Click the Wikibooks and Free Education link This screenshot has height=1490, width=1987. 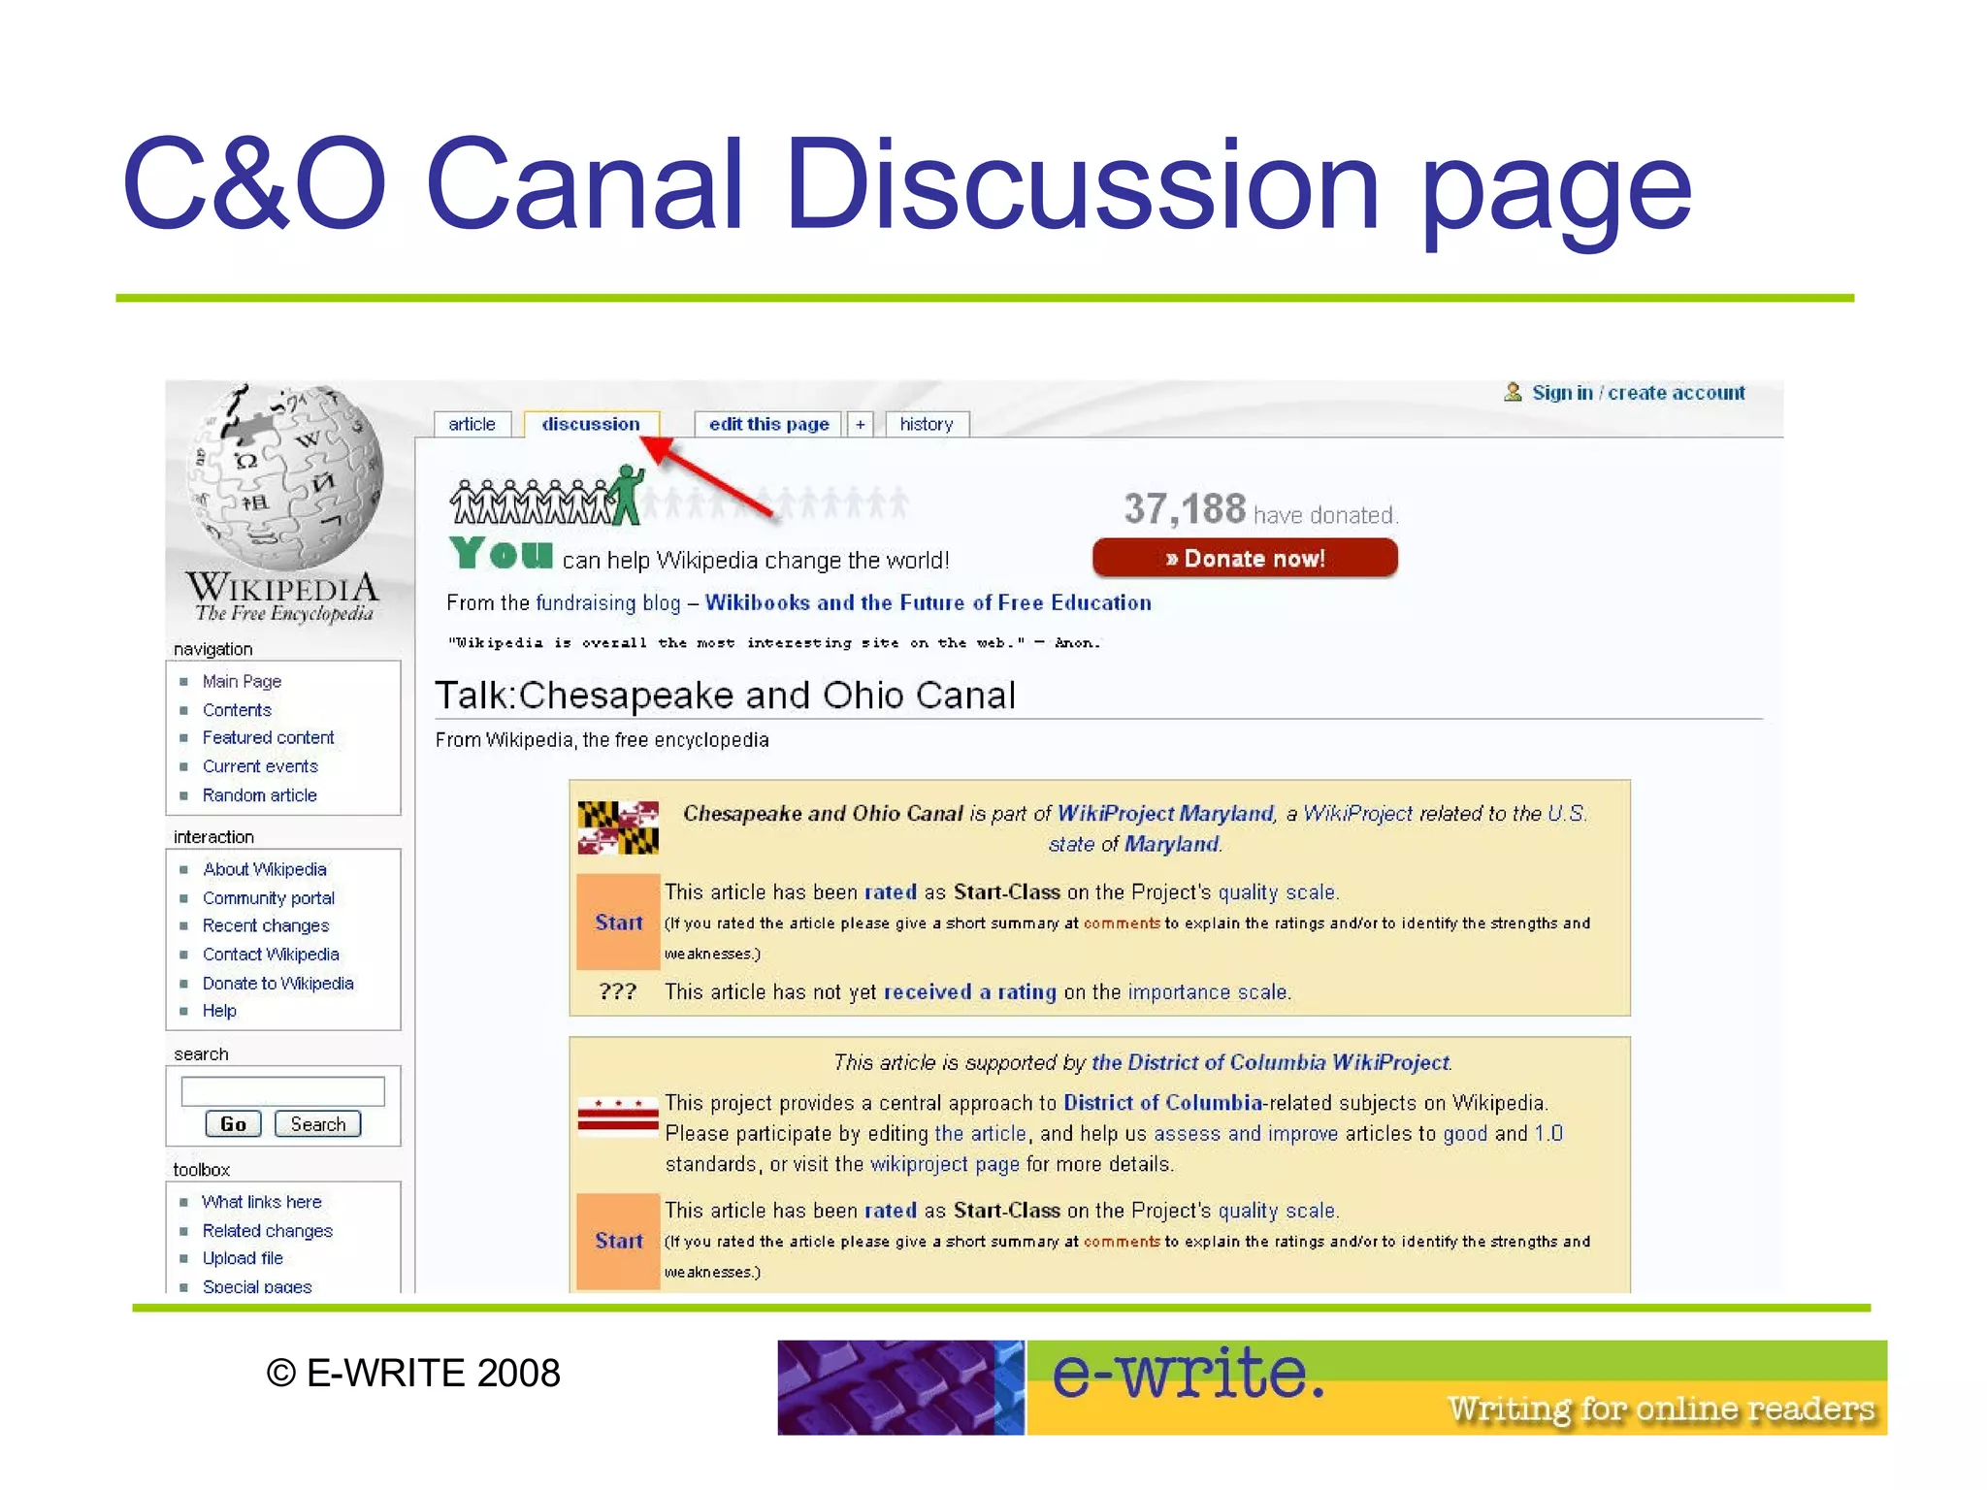928,602
